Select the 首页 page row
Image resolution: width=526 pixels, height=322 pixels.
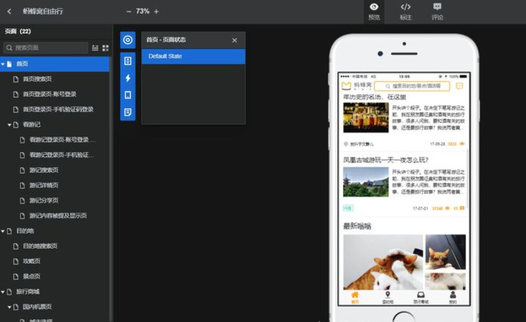55,64
